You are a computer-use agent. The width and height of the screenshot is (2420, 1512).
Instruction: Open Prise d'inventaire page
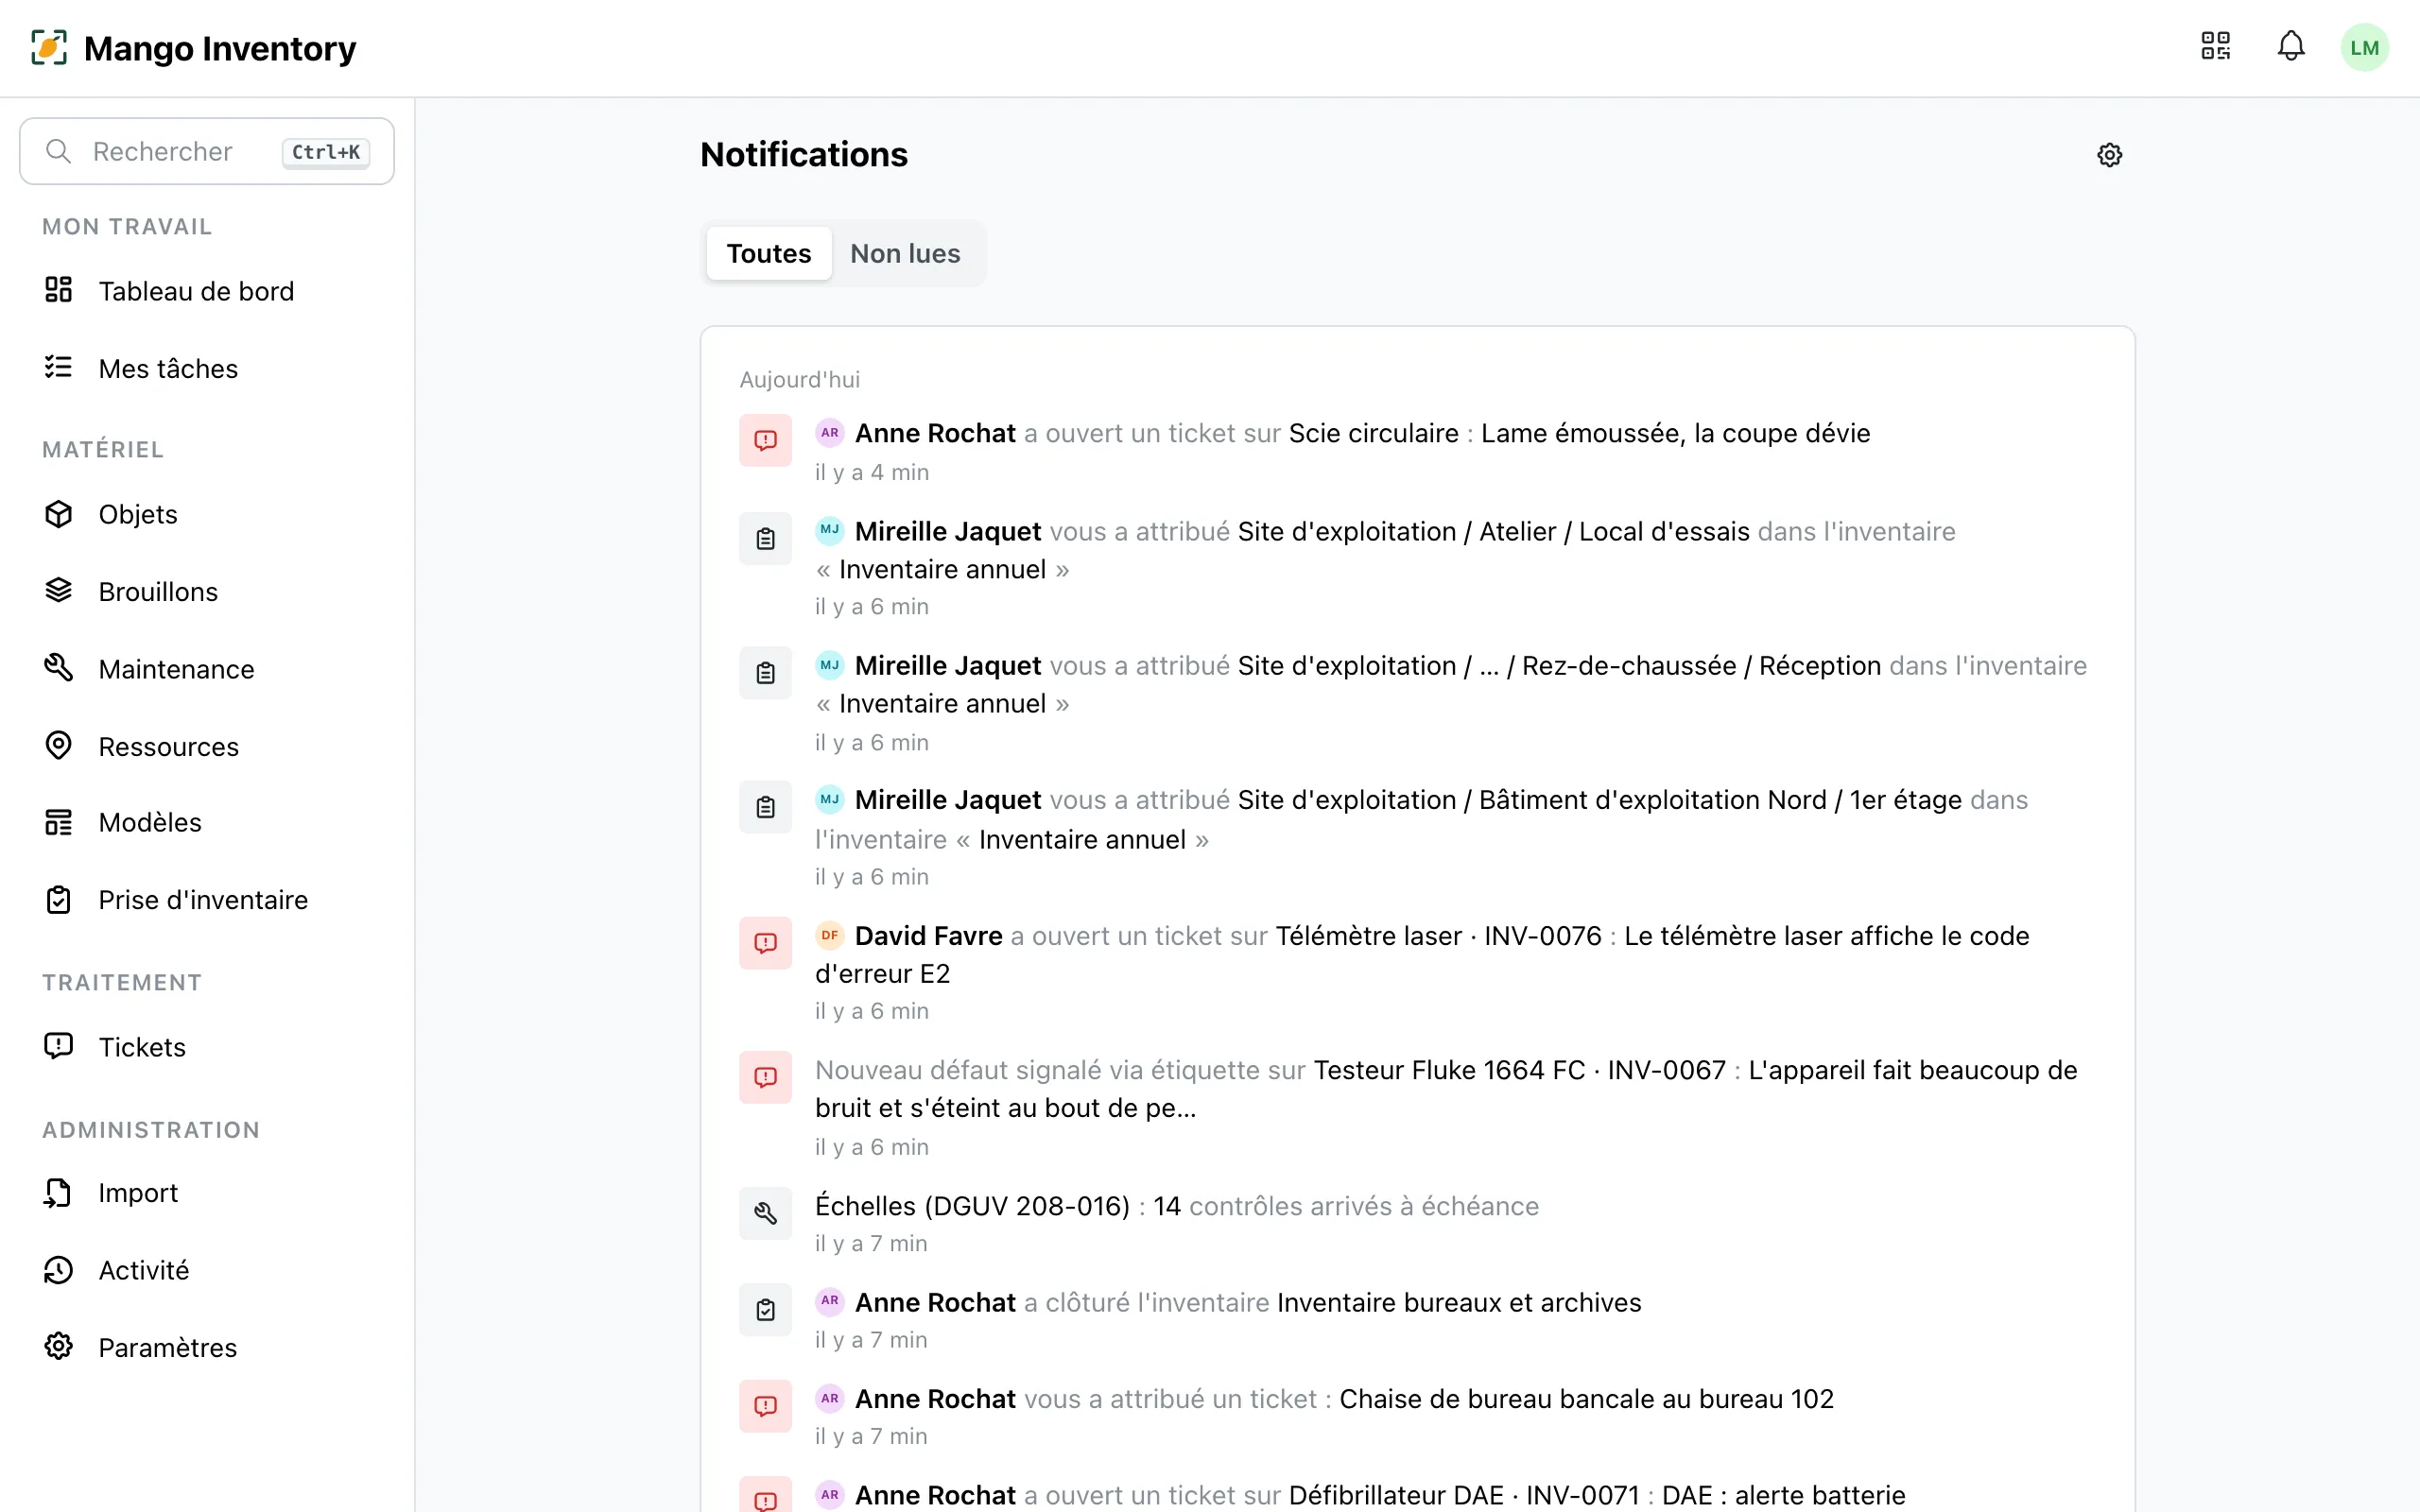(x=207, y=900)
